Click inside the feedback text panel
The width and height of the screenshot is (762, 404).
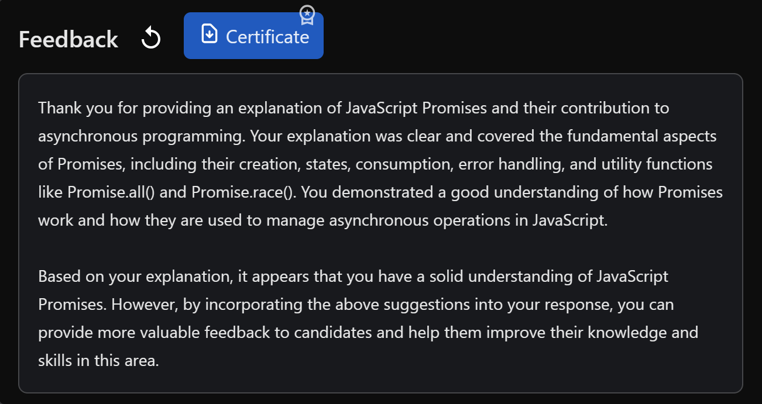(380, 233)
